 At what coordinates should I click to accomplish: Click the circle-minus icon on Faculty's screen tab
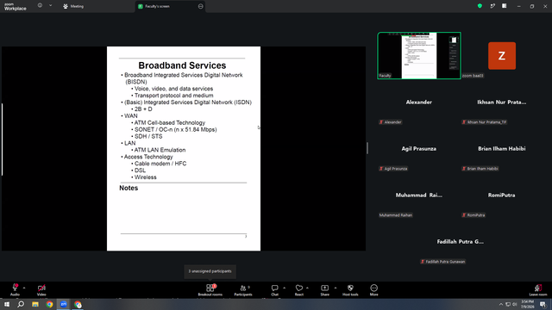click(x=200, y=6)
